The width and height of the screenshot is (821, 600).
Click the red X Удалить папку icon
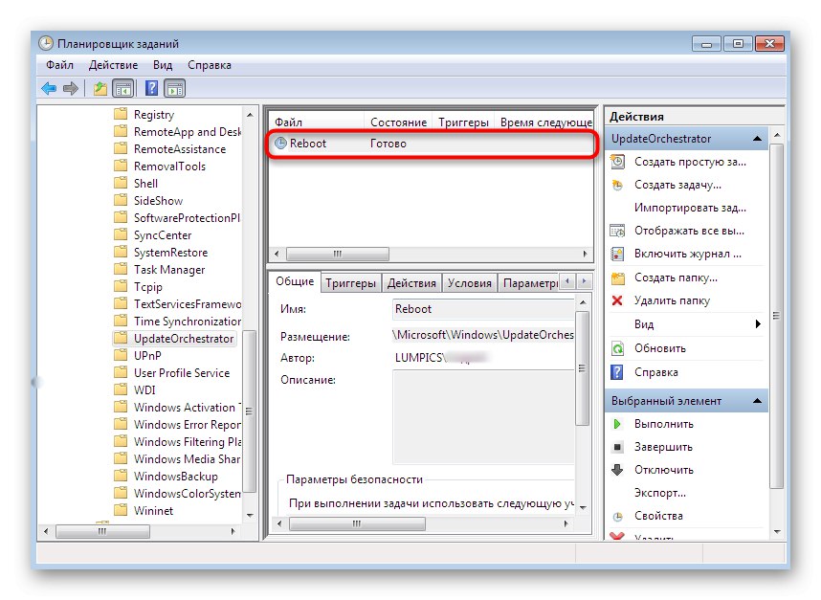(x=618, y=300)
